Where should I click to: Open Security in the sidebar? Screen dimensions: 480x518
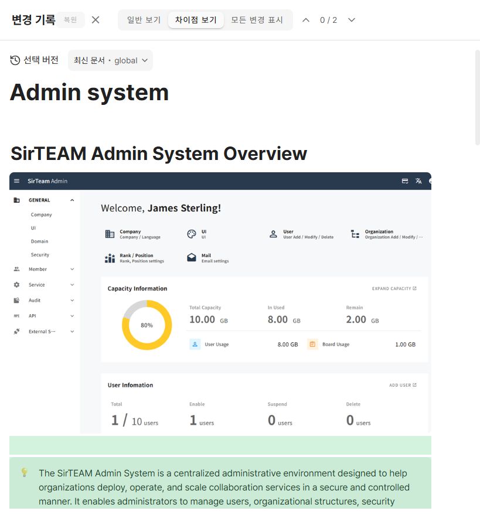[x=40, y=255]
